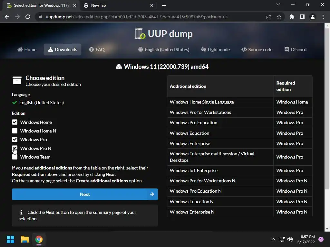Screen dimensions: 330x247
Task: Open the notification badge
Action: point(321,239)
